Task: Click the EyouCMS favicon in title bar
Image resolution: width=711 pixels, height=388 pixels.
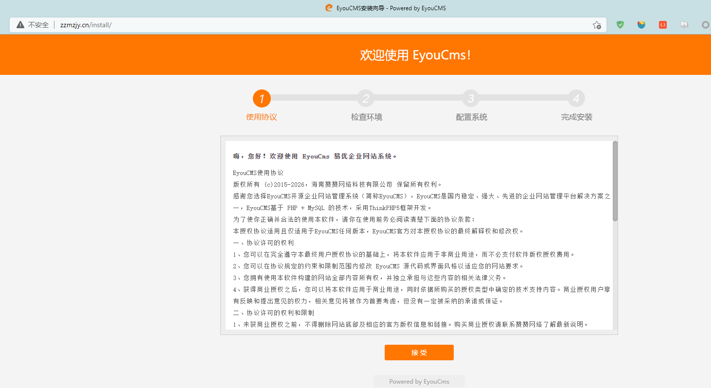Action: [329, 8]
